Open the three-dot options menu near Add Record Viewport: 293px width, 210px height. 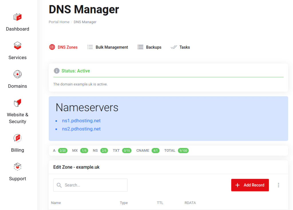(x=278, y=185)
